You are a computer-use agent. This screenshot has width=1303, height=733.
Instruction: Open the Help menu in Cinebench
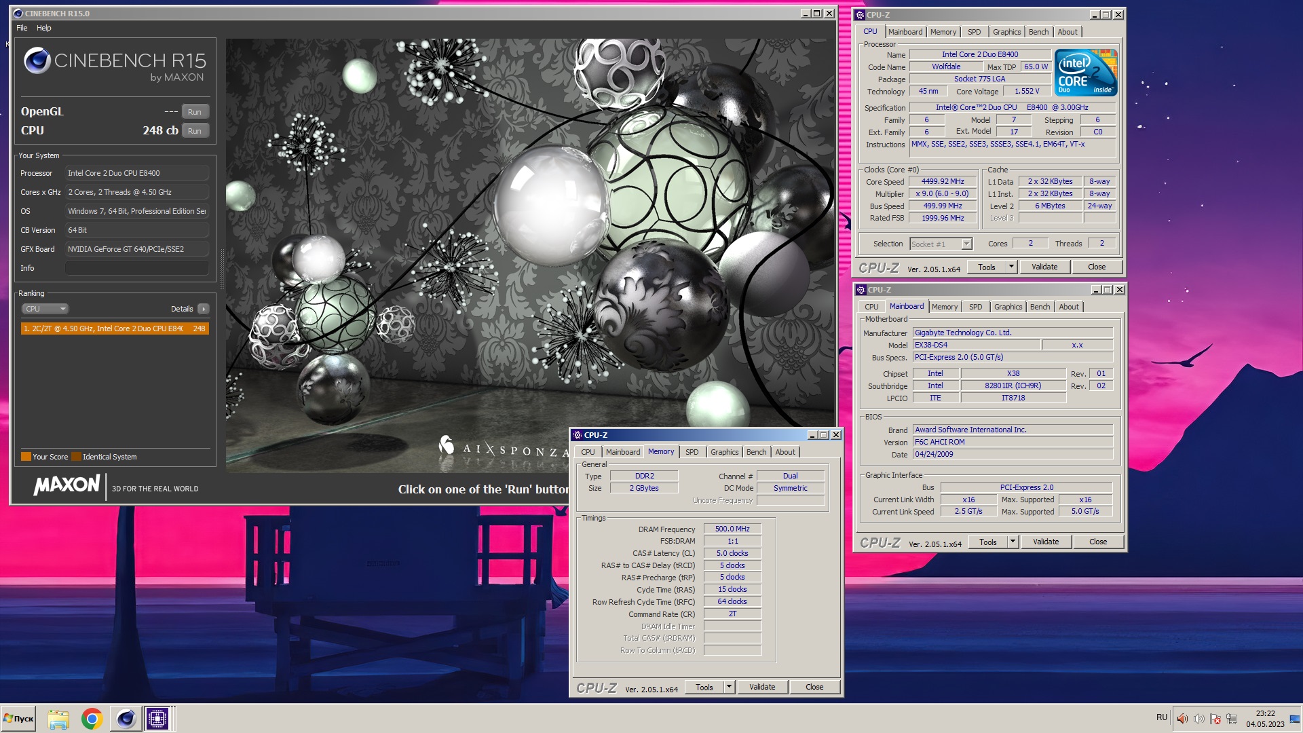tap(44, 28)
